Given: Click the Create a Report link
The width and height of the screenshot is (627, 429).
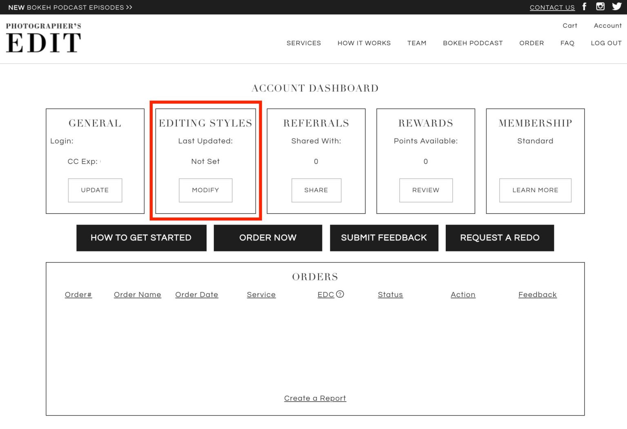Looking at the screenshot, I should pos(315,398).
